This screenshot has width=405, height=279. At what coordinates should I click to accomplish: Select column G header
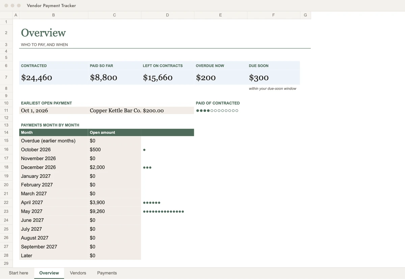tap(305, 15)
